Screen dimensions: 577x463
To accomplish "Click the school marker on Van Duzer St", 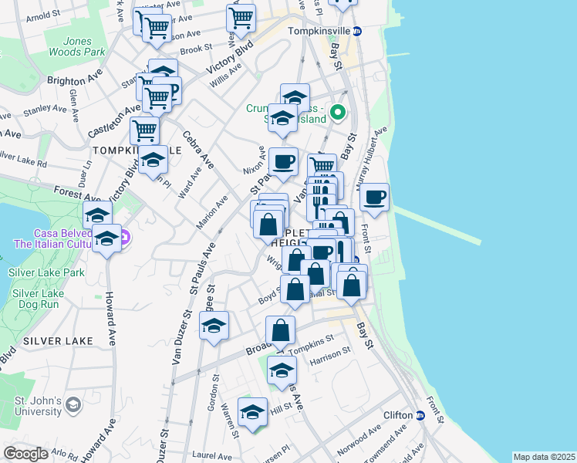I will (x=214, y=325).
